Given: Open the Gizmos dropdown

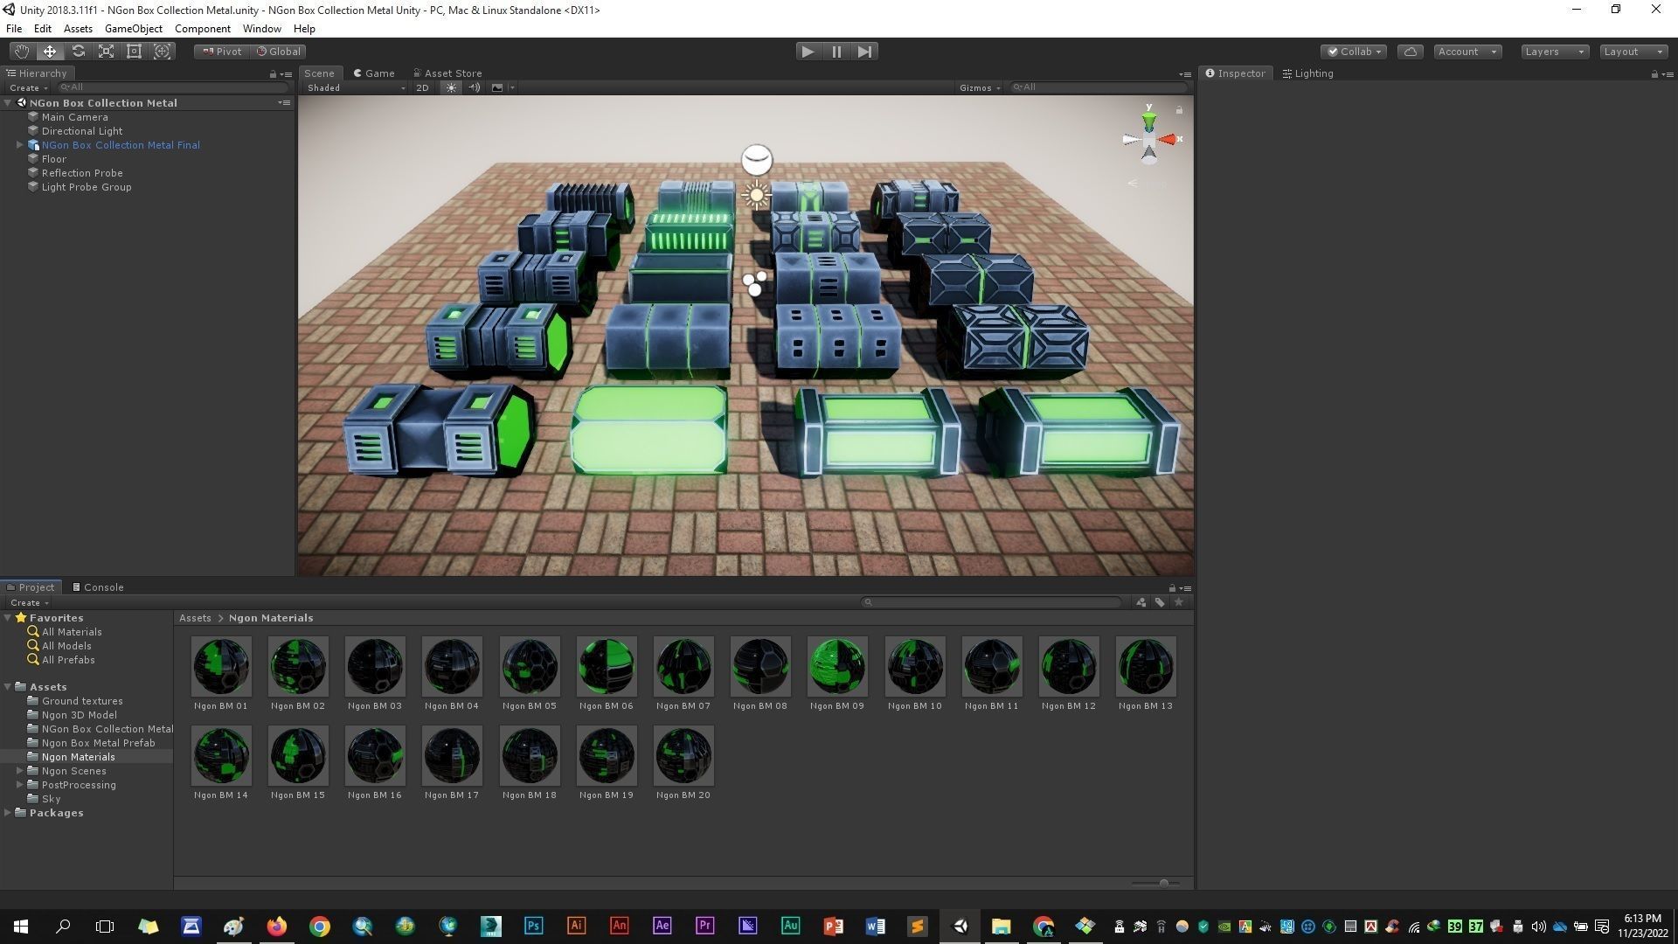Looking at the screenshot, I should 979,87.
